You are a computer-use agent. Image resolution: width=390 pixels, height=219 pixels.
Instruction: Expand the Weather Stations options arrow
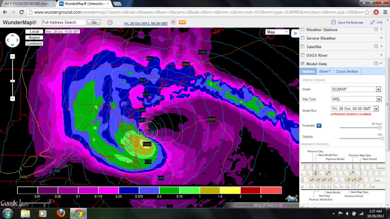[x=381, y=30]
